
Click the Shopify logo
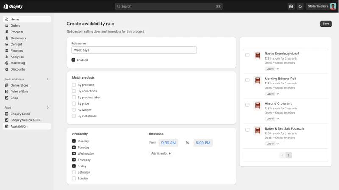pyautogui.click(x=13, y=6)
